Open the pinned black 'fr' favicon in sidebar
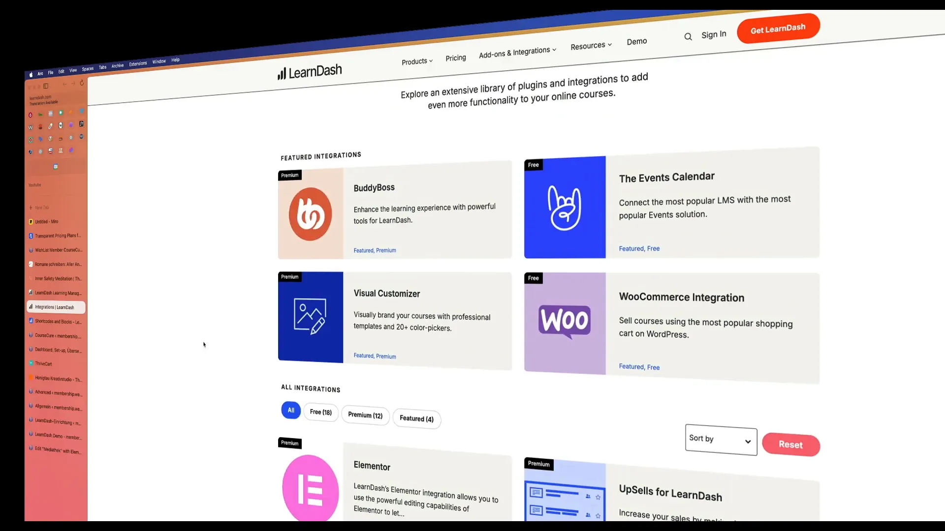The image size is (945, 531). click(x=81, y=123)
